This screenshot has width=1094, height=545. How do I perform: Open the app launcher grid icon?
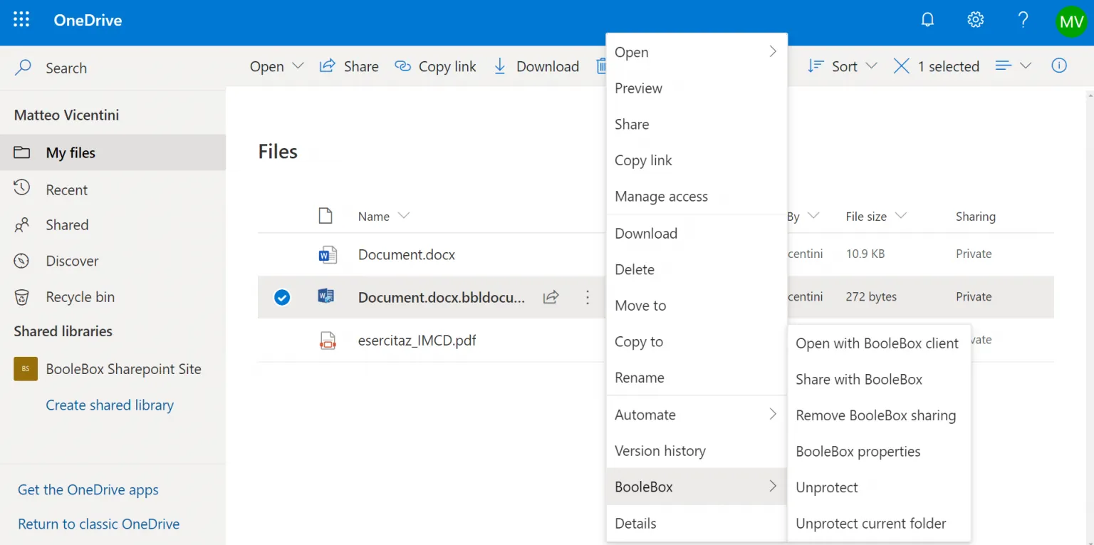coord(21,20)
